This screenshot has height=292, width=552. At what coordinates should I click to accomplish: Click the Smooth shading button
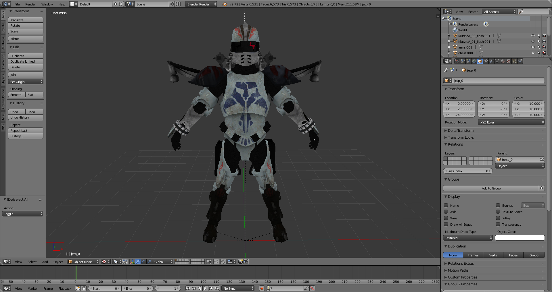pos(17,95)
